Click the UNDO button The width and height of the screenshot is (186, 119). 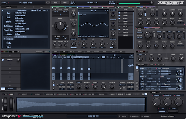coord(65,2)
